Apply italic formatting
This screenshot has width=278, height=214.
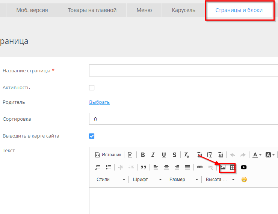click(153, 155)
